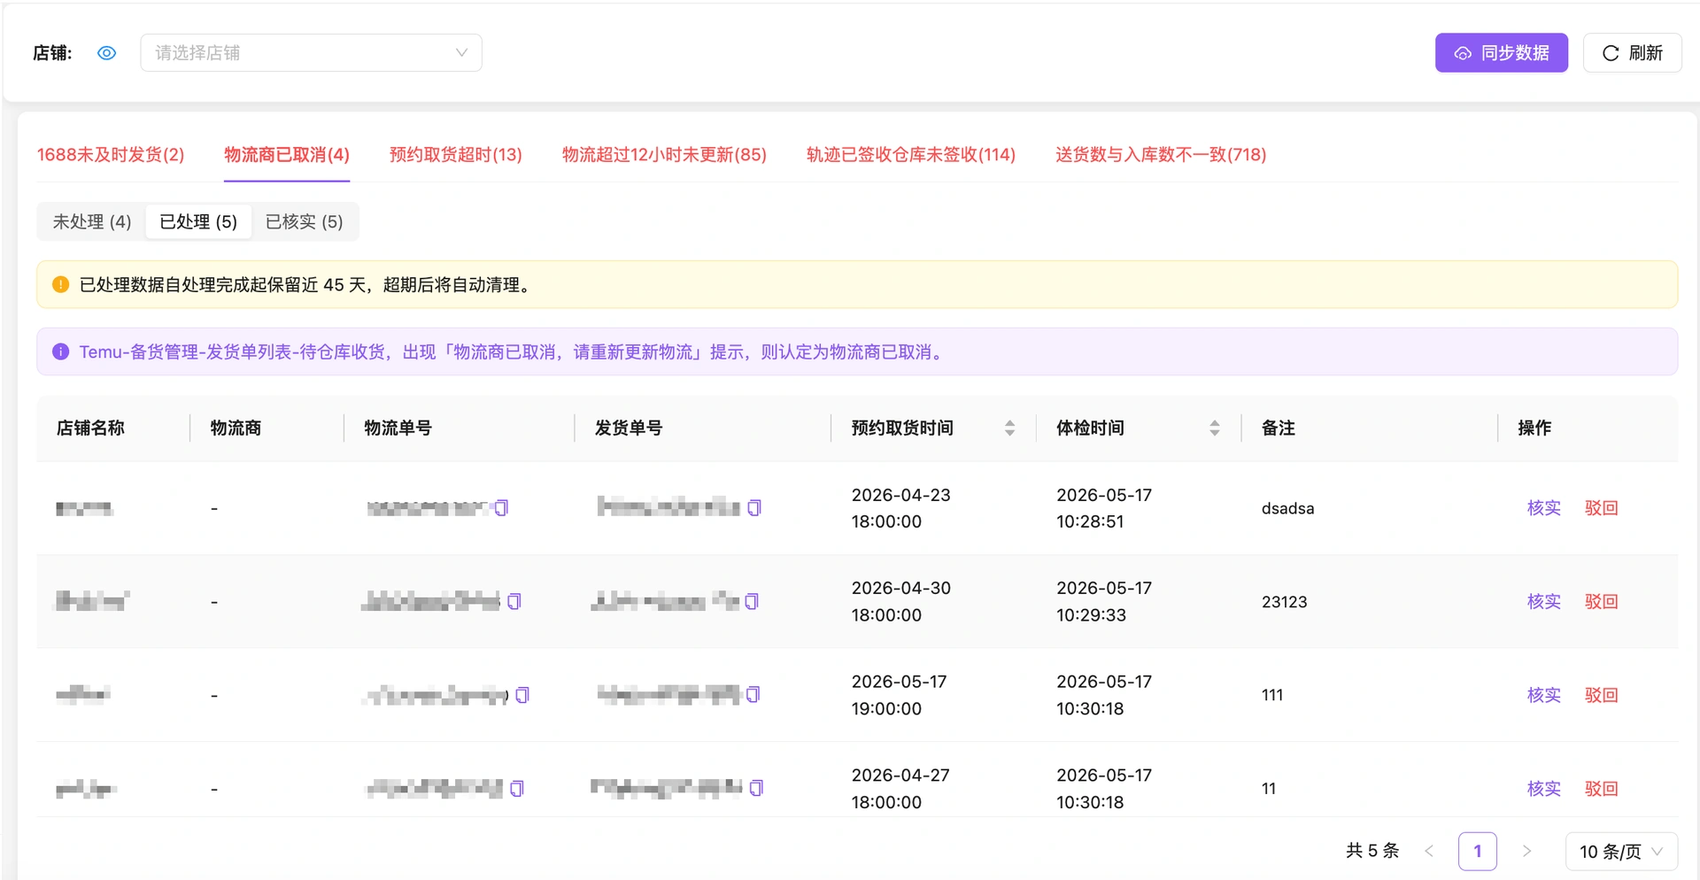Click check time 2026-05-17 10:28:51
Viewport: 1700px width, 880px height.
coord(1104,508)
